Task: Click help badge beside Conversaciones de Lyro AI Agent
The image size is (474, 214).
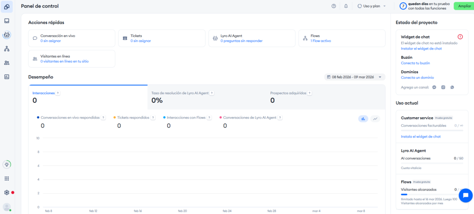Action: (x=280, y=118)
